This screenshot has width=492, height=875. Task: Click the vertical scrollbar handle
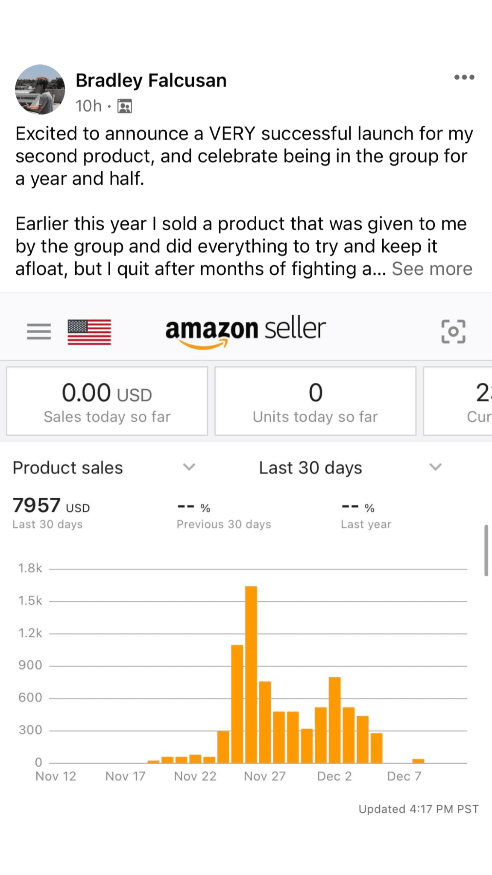pyautogui.click(x=486, y=551)
